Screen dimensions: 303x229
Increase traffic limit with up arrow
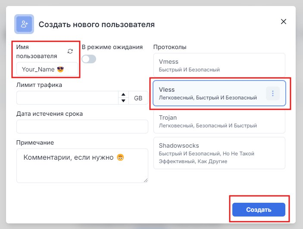pyautogui.click(x=123, y=95)
